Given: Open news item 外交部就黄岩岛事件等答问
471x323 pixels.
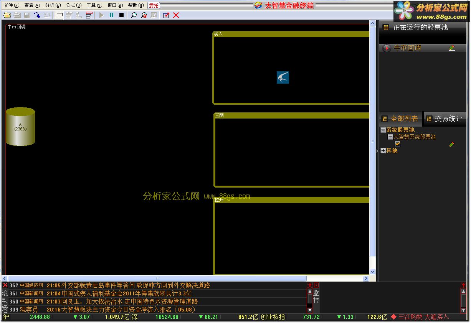Looking at the screenshot, I should [x=136, y=285].
